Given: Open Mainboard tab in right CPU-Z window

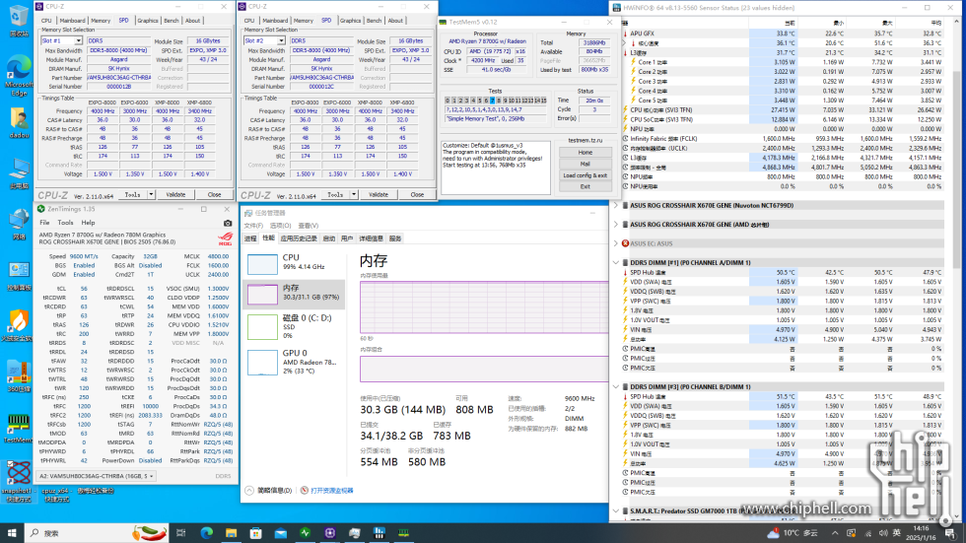Looking at the screenshot, I should [x=275, y=21].
